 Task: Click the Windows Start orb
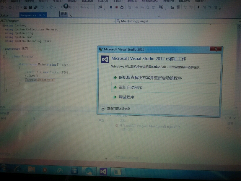click(x=3, y=169)
